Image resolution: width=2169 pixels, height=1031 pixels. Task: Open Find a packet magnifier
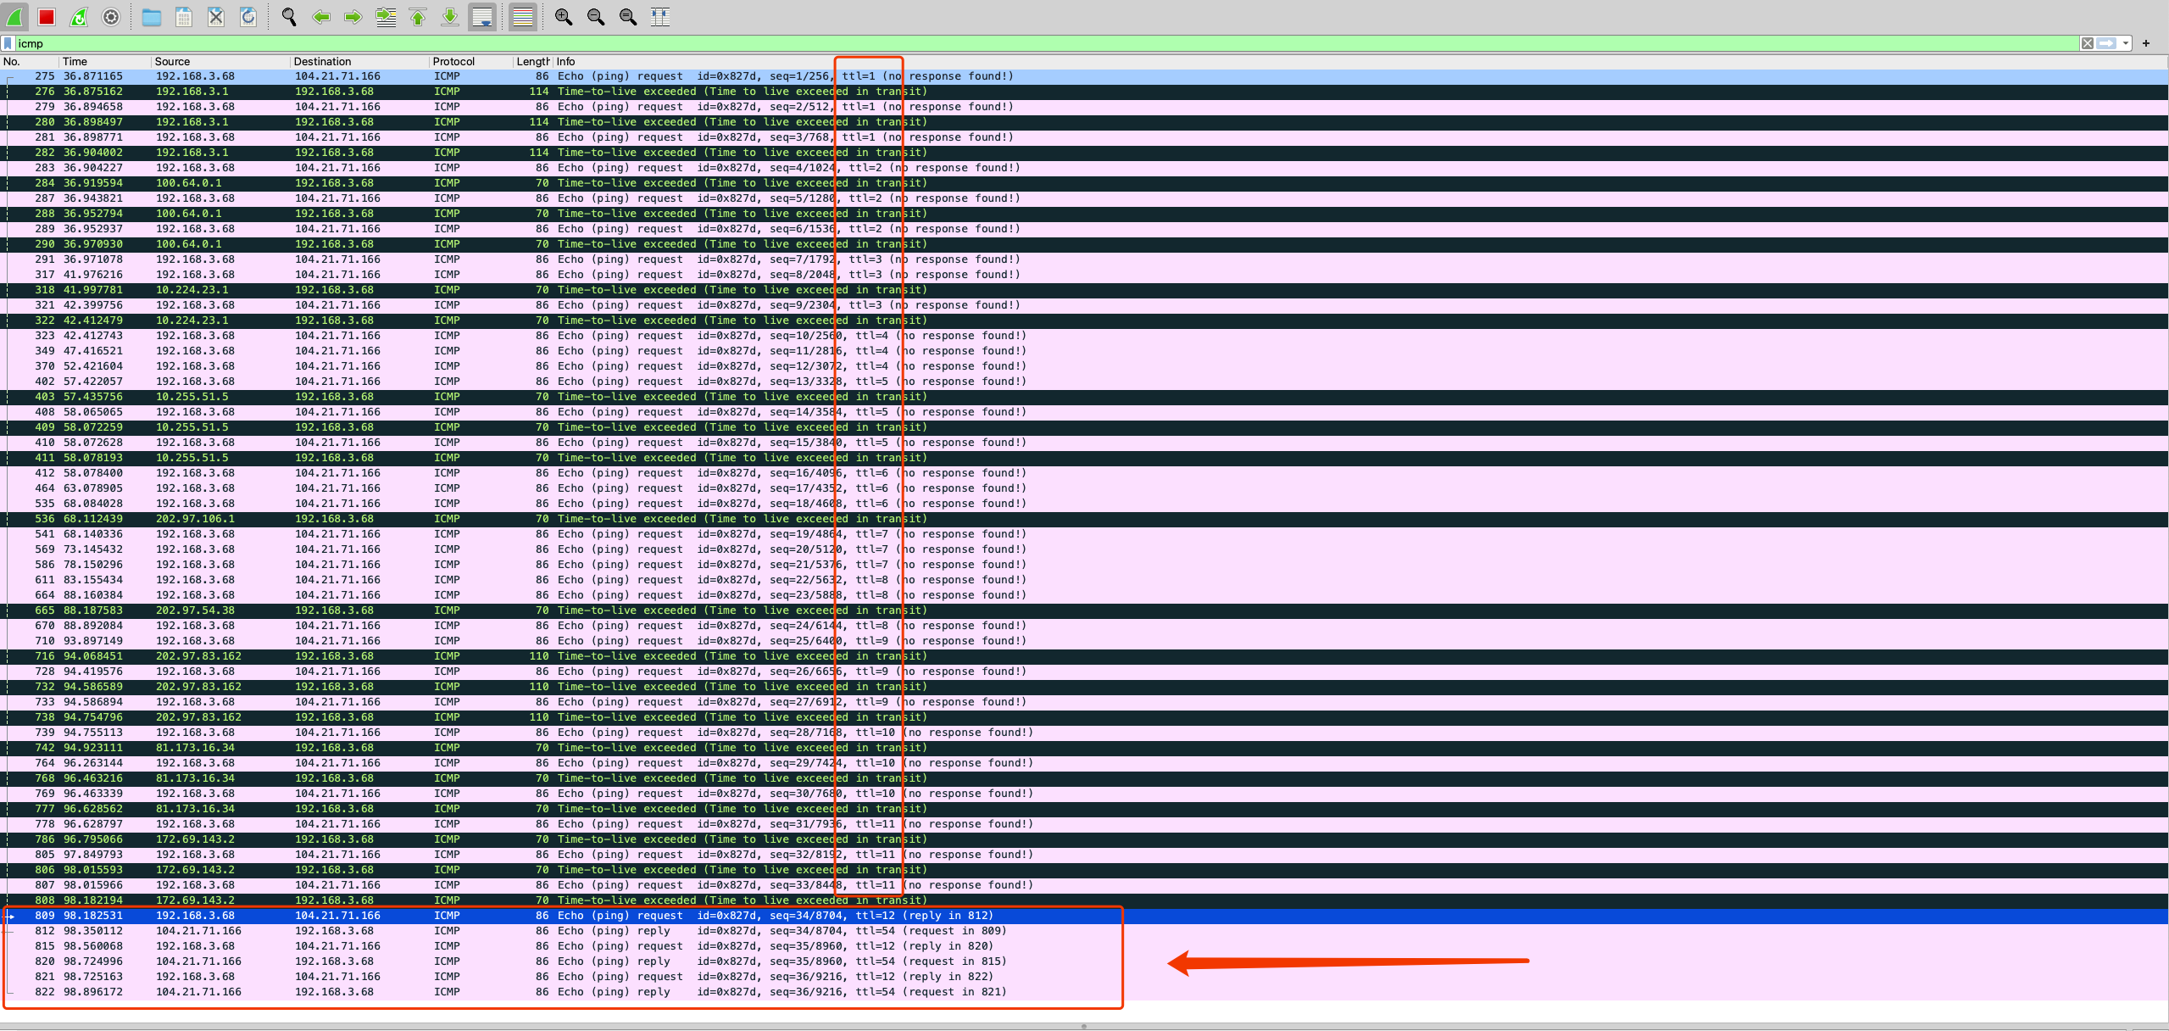pyautogui.click(x=289, y=17)
